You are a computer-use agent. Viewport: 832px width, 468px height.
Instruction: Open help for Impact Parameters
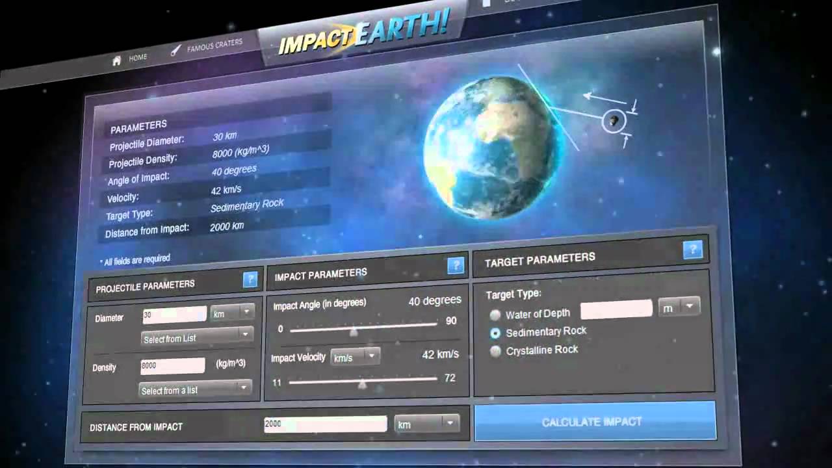click(x=456, y=265)
